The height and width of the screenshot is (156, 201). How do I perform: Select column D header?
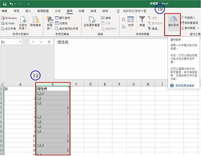91,84
